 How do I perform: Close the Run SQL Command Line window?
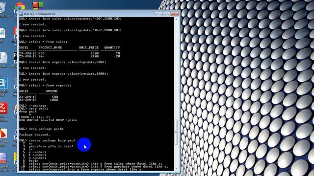(175, 14)
